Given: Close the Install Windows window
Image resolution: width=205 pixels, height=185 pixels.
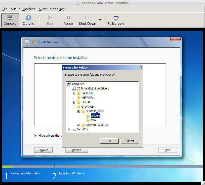Looking at the screenshot, I should tap(175, 39).
